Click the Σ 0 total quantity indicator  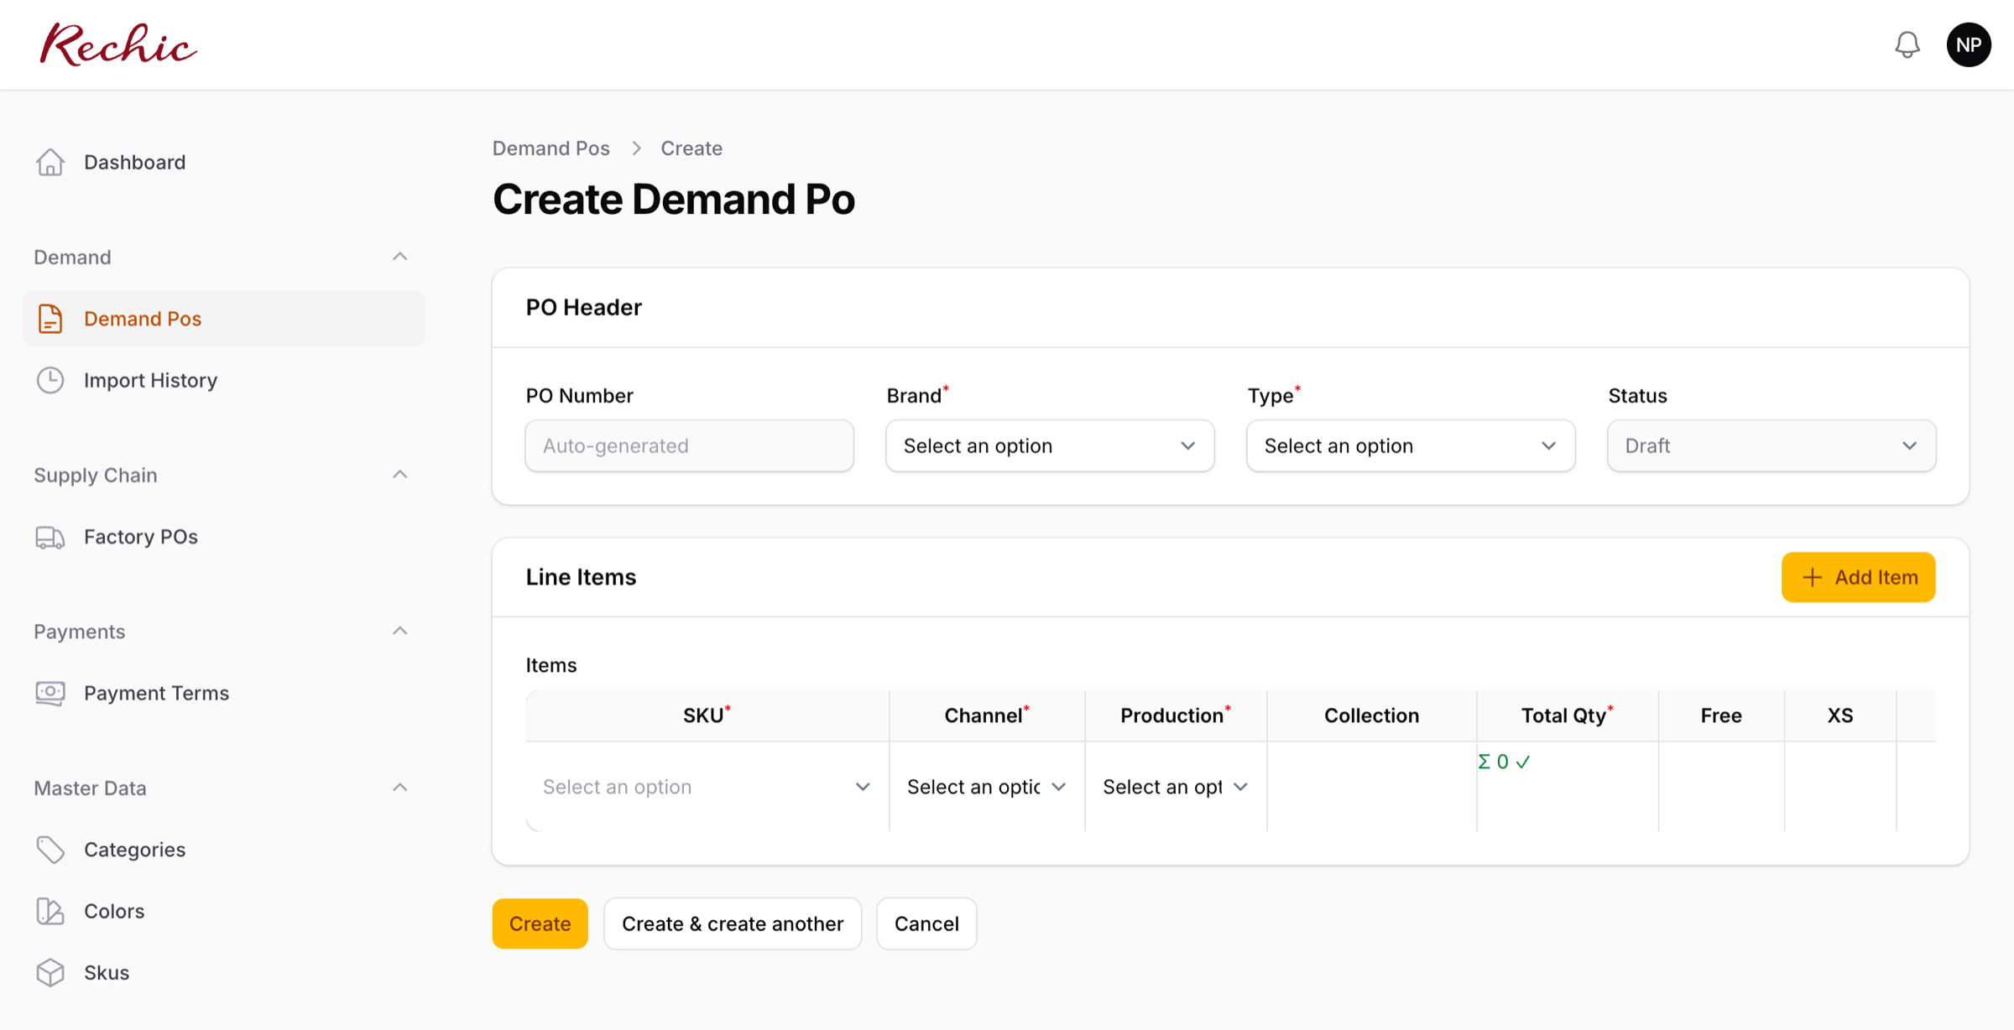[x=1504, y=762]
